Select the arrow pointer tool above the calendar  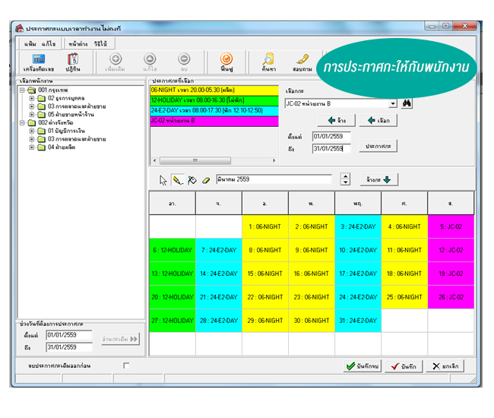pyautogui.click(x=163, y=180)
